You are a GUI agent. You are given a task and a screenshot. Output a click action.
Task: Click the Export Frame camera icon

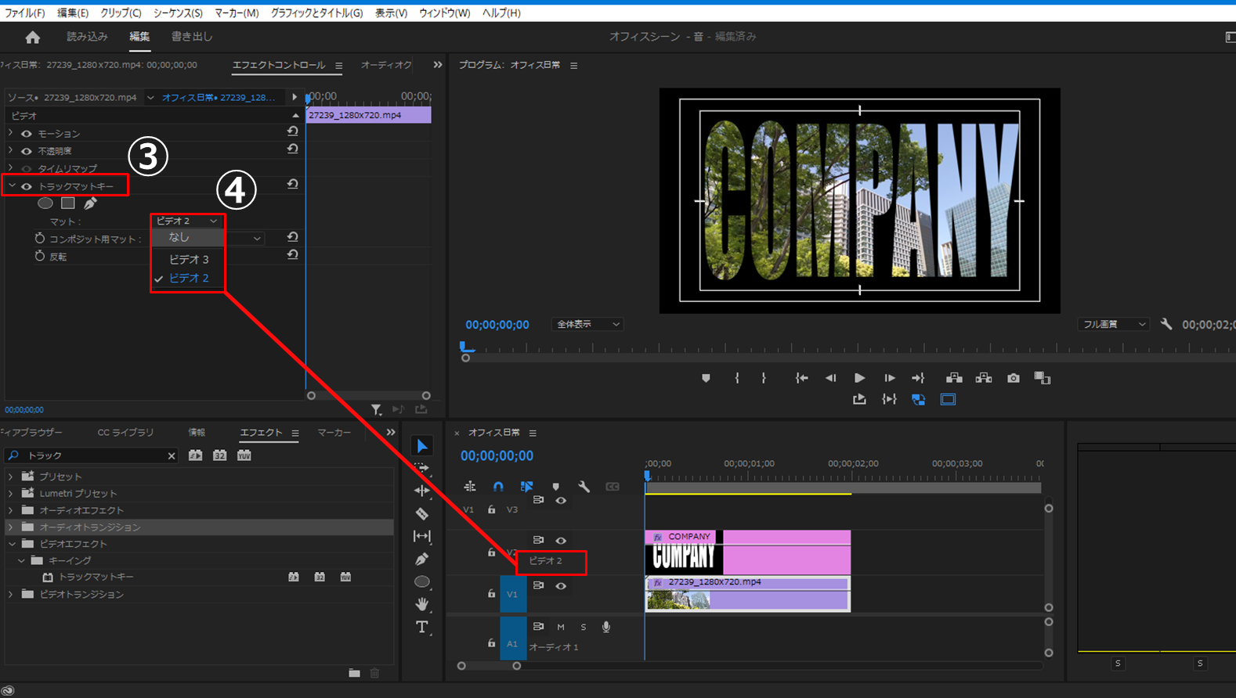coord(1013,378)
